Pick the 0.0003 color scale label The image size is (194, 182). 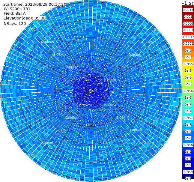point(188,30)
